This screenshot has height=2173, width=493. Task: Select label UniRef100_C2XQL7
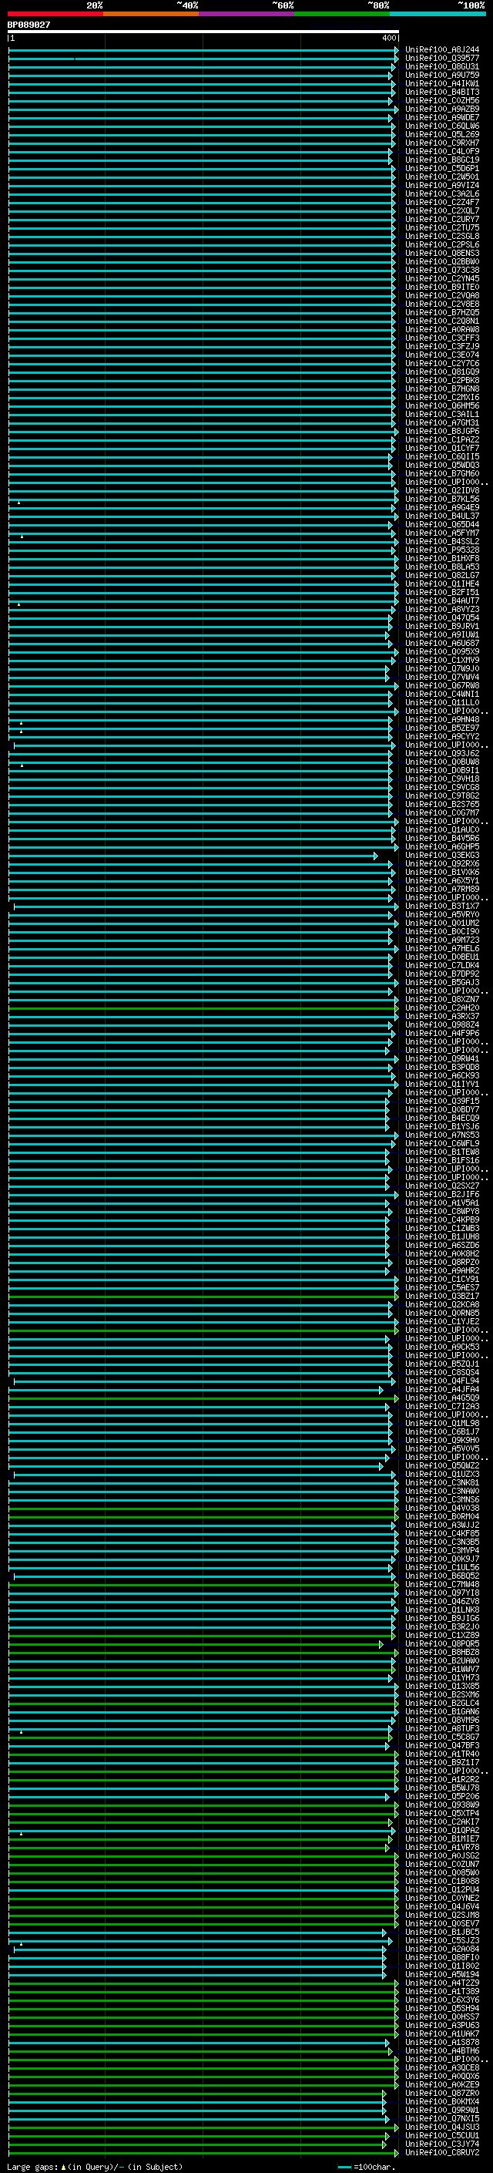[442, 210]
